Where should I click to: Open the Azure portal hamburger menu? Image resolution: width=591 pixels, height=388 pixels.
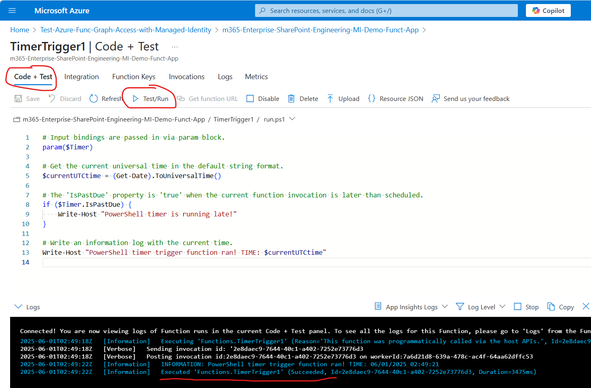click(x=12, y=10)
